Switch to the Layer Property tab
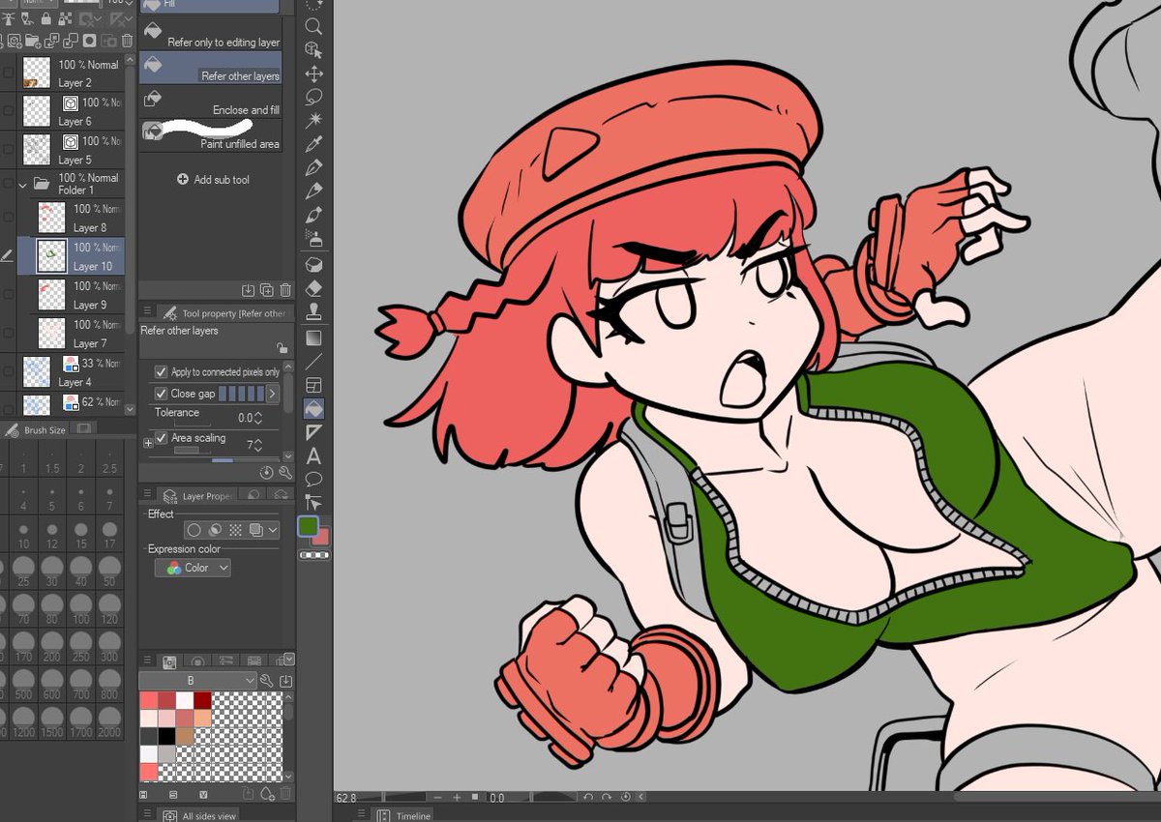Image resolution: width=1161 pixels, height=822 pixels. tap(196, 496)
